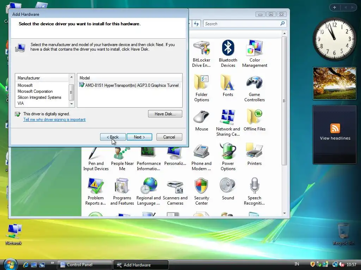
Task: Click the sidebar clock gadget
Action: click(x=334, y=39)
